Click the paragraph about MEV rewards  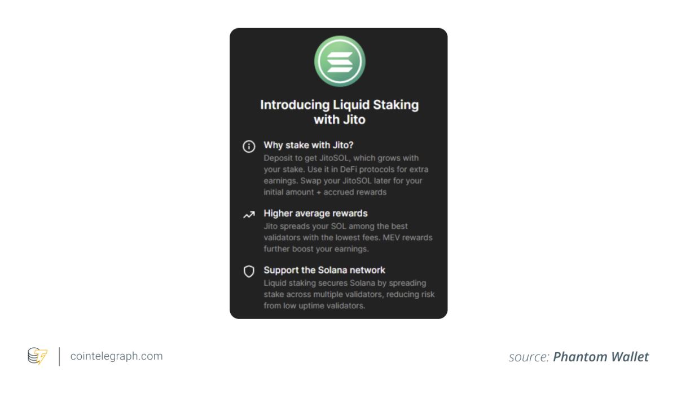point(348,237)
